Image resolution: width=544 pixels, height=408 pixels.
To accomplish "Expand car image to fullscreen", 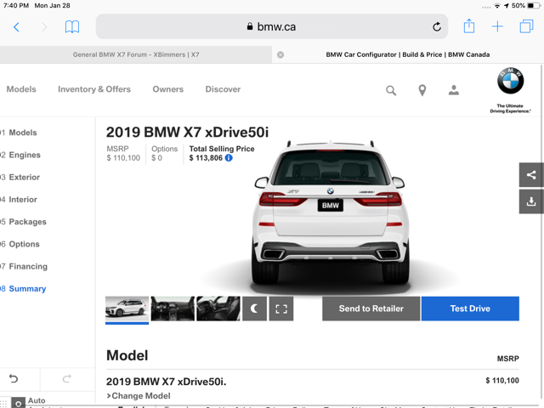I will pos(281,309).
